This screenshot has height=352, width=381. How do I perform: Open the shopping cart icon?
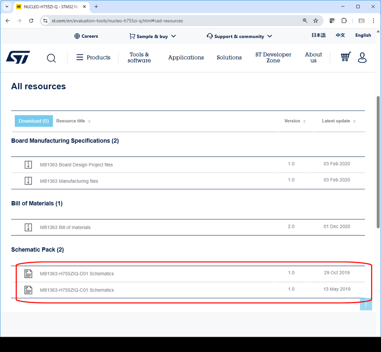pyautogui.click(x=346, y=57)
